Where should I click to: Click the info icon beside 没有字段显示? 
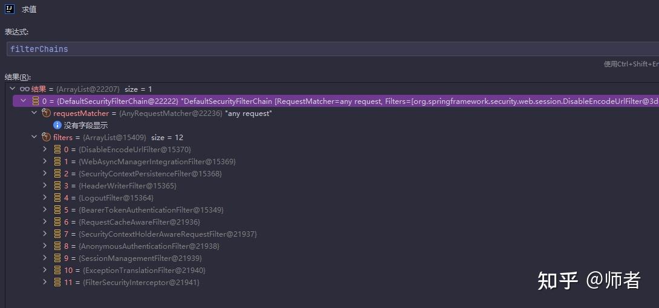(57, 125)
